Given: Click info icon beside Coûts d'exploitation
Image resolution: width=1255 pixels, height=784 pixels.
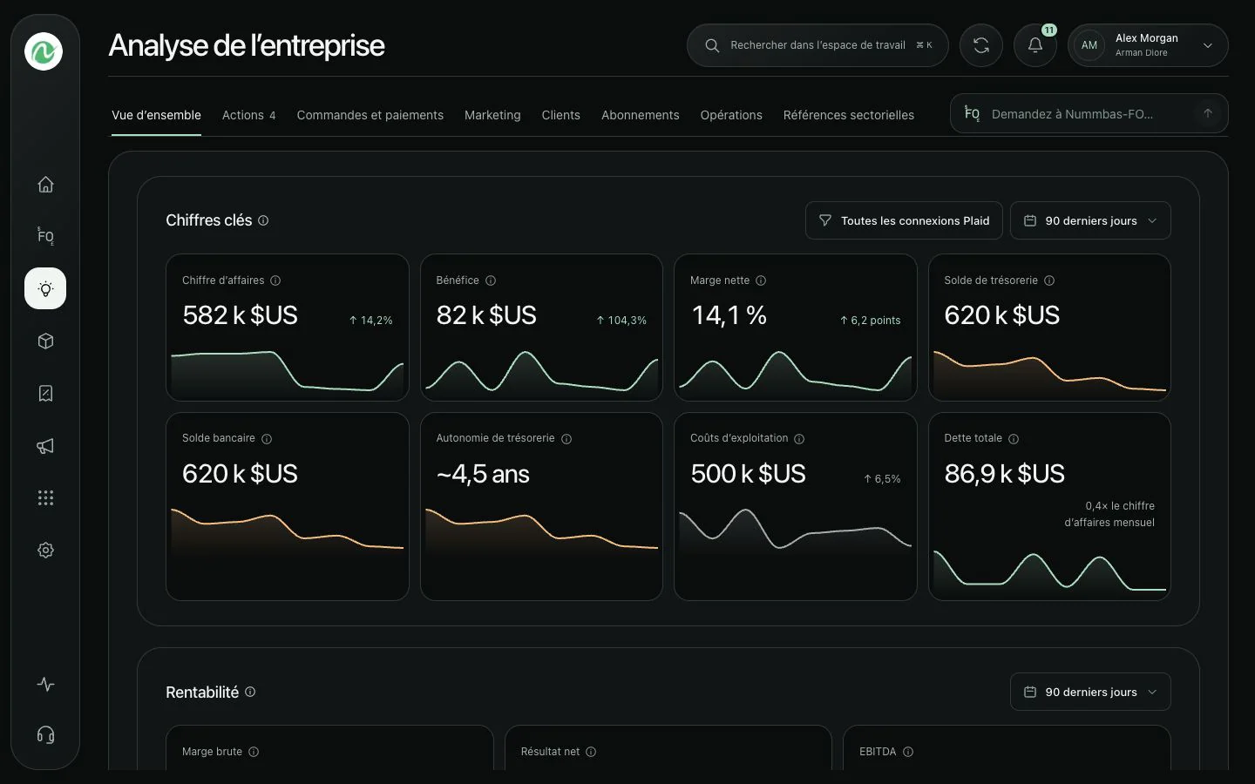Looking at the screenshot, I should pos(799,439).
